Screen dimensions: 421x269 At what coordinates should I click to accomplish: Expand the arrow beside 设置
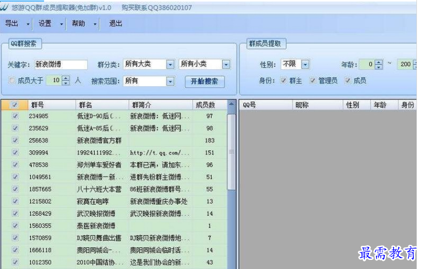click(x=61, y=24)
